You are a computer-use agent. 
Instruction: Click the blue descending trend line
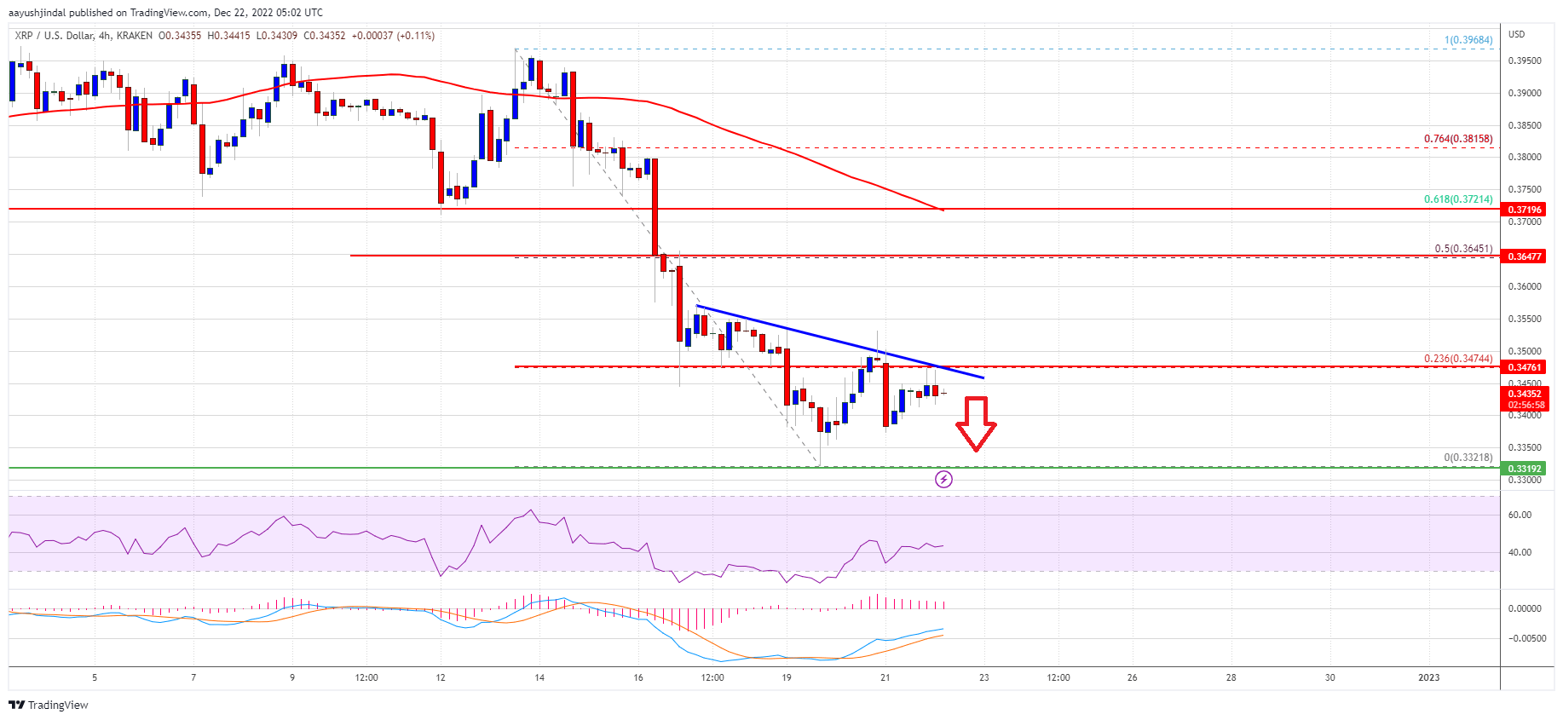[839, 342]
